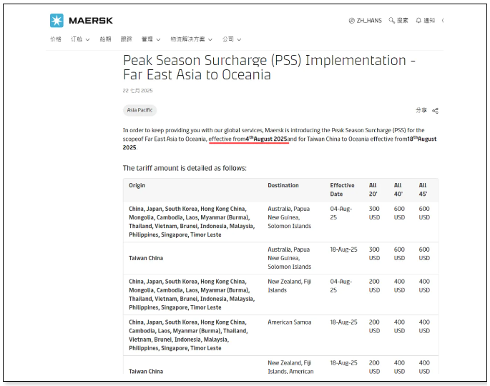Open the 跟踪 menu item
Image resolution: width=490 pixels, height=386 pixels.
pos(126,39)
